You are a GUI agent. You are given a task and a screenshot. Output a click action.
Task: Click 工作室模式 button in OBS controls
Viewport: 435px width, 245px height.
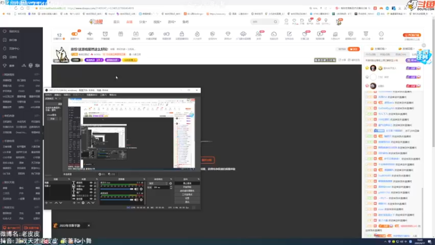pyautogui.click(x=187, y=195)
